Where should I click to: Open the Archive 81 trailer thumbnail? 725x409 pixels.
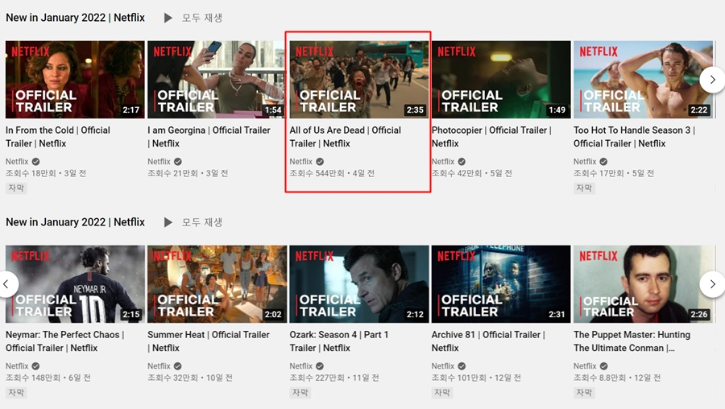click(x=501, y=284)
